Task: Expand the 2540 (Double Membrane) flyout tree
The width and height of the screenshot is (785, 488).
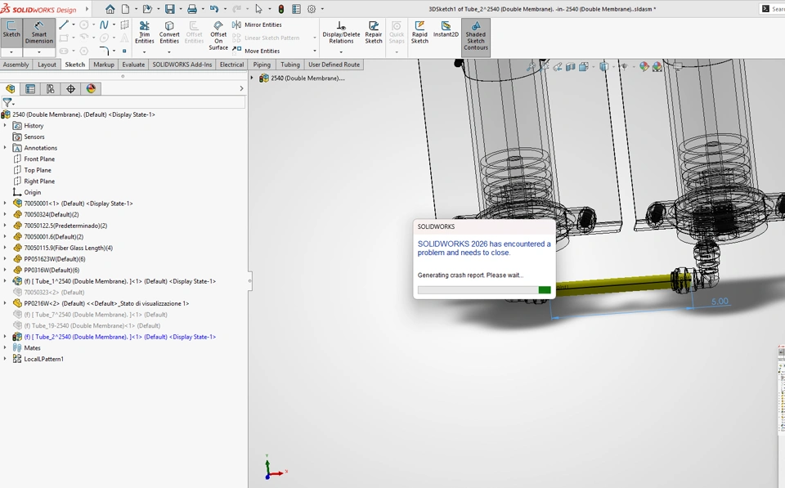Action: [x=252, y=78]
